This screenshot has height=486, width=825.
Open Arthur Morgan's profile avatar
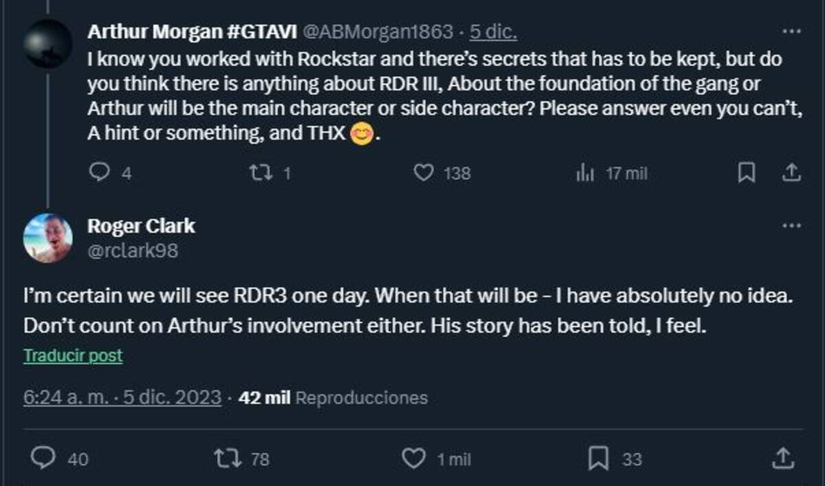click(x=47, y=44)
